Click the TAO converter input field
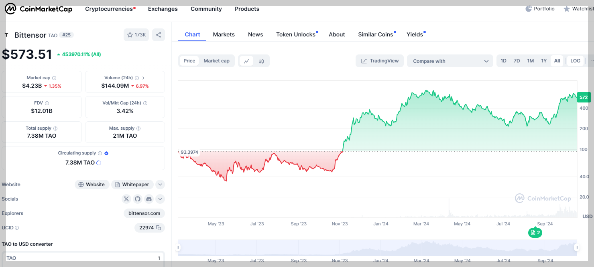Image resolution: width=594 pixels, height=267 pixels. (83, 258)
